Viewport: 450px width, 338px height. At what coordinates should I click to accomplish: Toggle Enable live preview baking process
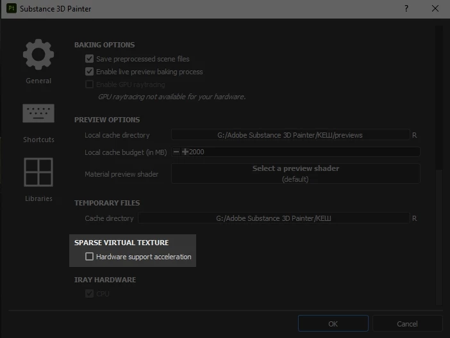89,72
